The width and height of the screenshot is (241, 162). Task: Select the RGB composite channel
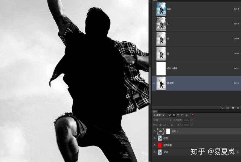[x=196, y=9]
